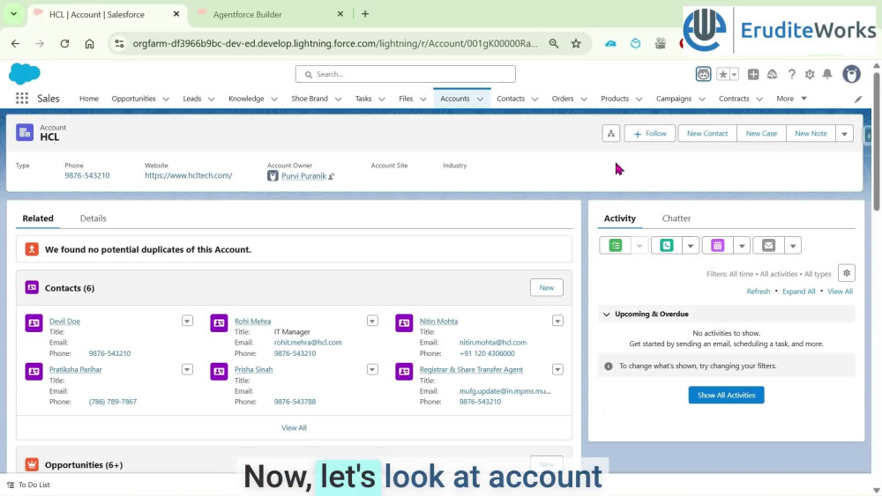Collapse the Upcoming & Overdue section
This screenshot has width=882, height=496.
[607, 314]
